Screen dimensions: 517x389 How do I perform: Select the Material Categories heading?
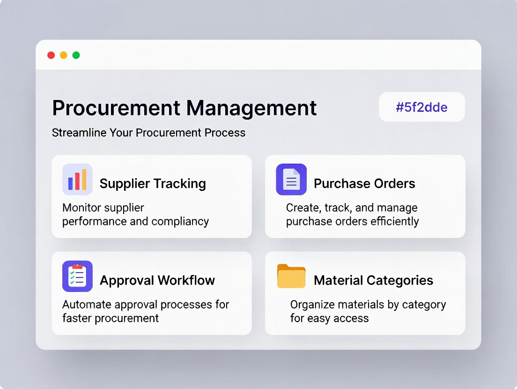click(373, 281)
